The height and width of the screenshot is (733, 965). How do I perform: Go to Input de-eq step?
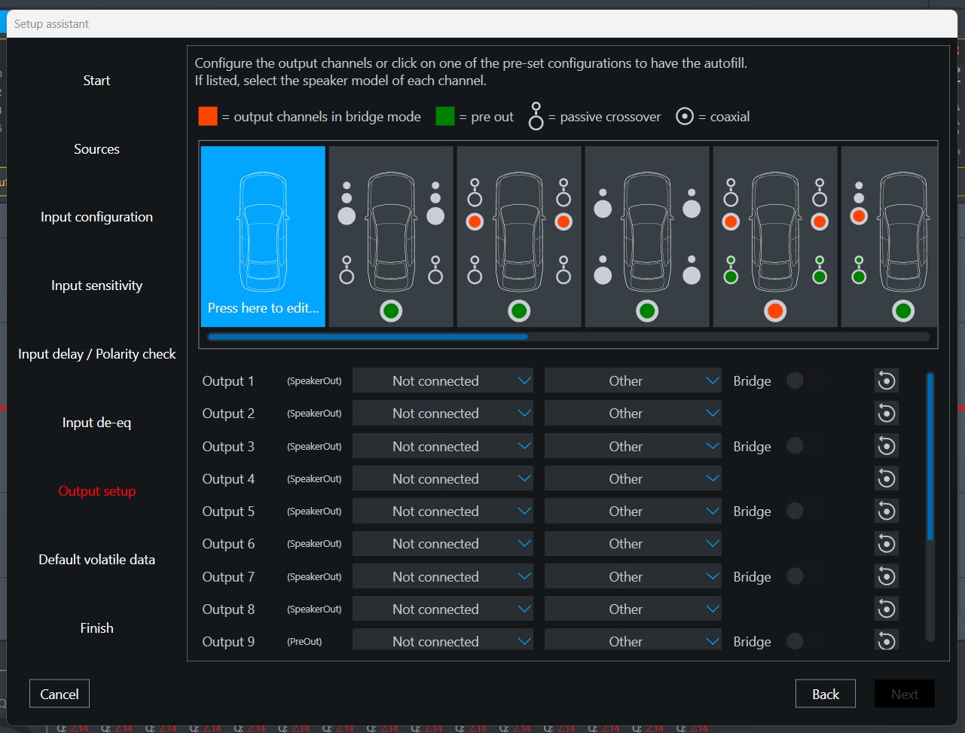tap(96, 423)
